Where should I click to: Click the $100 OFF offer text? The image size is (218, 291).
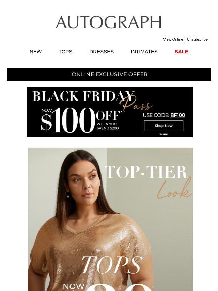pos(81,120)
